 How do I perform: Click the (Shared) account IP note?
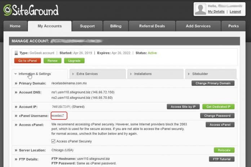coord(78,107)
